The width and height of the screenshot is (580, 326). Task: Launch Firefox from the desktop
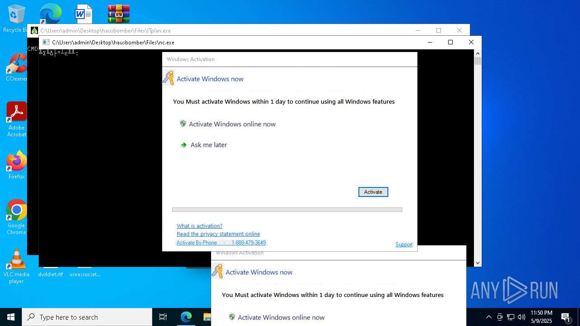pyautogui.click(x=16, y=165)
